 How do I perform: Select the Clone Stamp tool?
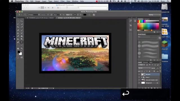point(18,33)
